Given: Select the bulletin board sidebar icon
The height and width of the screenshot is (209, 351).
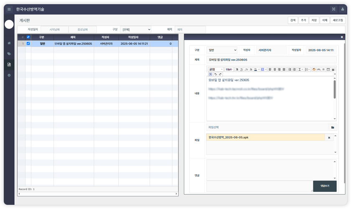Looking at the screenshot, I should pyautogui.click(x=9, y=64).
